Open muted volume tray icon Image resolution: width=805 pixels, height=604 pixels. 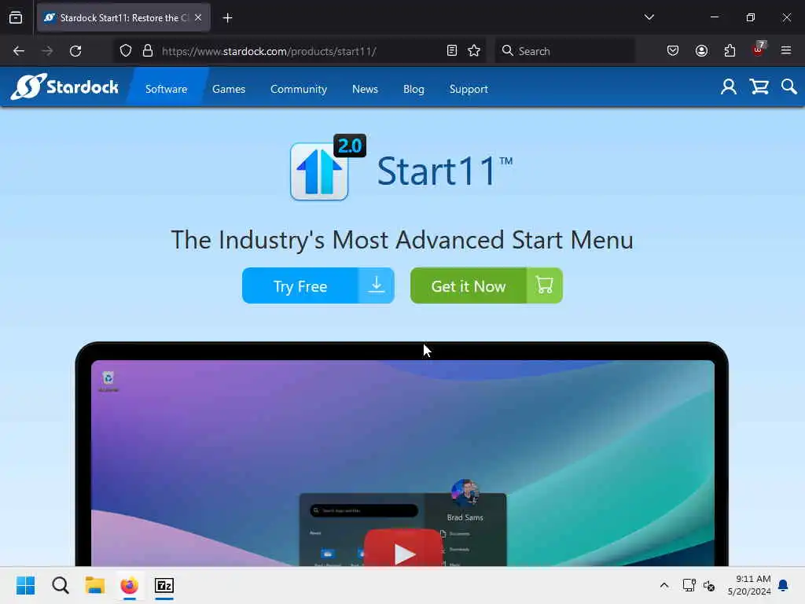(709, 585)
